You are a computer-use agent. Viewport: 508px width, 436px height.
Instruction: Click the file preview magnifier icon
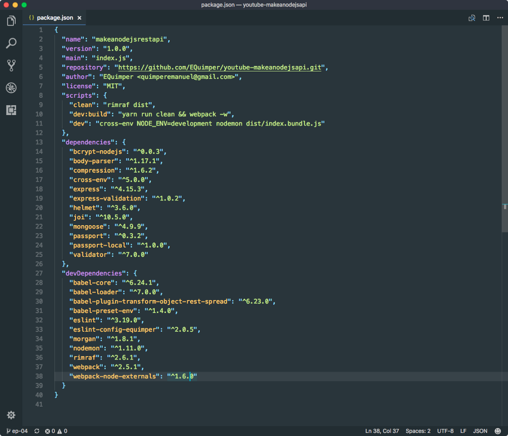472,18
